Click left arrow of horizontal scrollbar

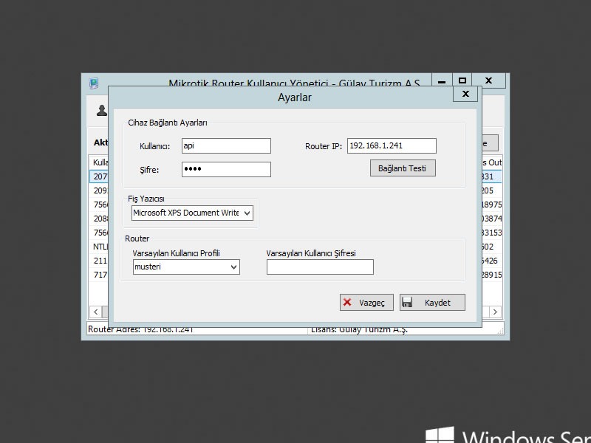[x=95, y=312]
